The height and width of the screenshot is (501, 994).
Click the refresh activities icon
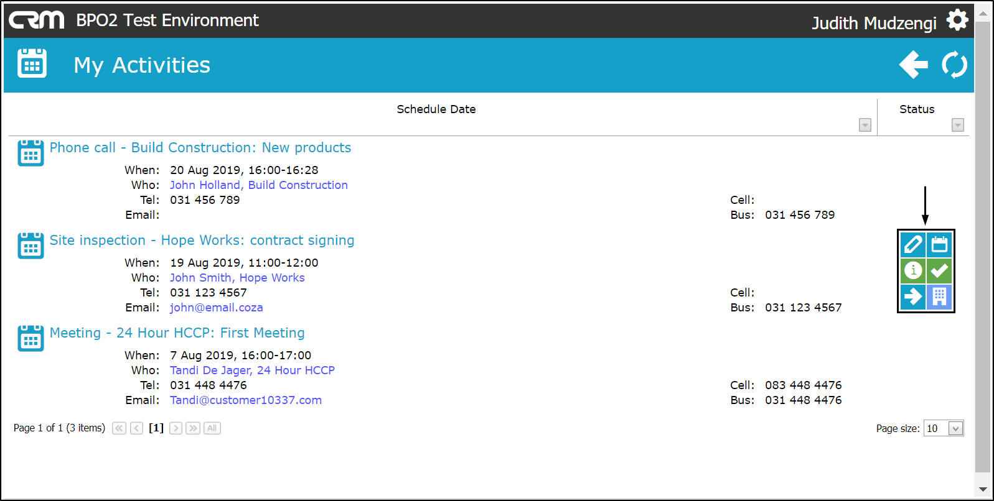954,65
